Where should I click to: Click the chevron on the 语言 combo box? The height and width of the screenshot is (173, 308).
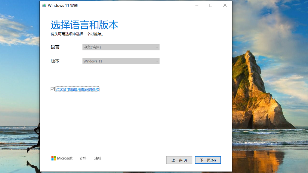(x=156, y=47)
